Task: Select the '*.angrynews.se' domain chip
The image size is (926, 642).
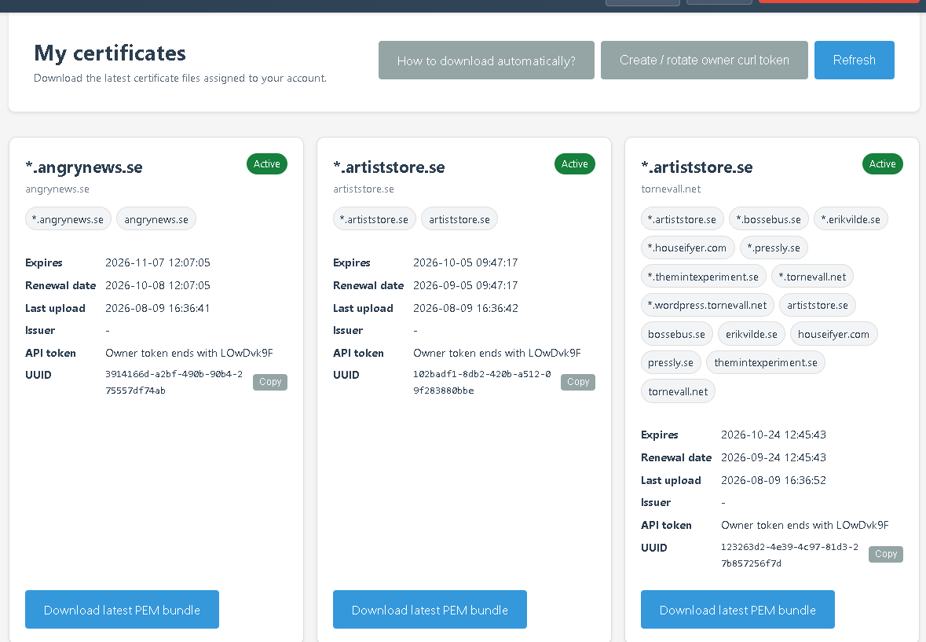Action: tap(68, 219)
